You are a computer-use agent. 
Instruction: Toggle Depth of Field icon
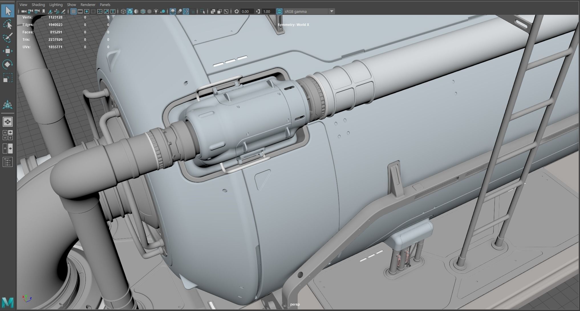193,11
